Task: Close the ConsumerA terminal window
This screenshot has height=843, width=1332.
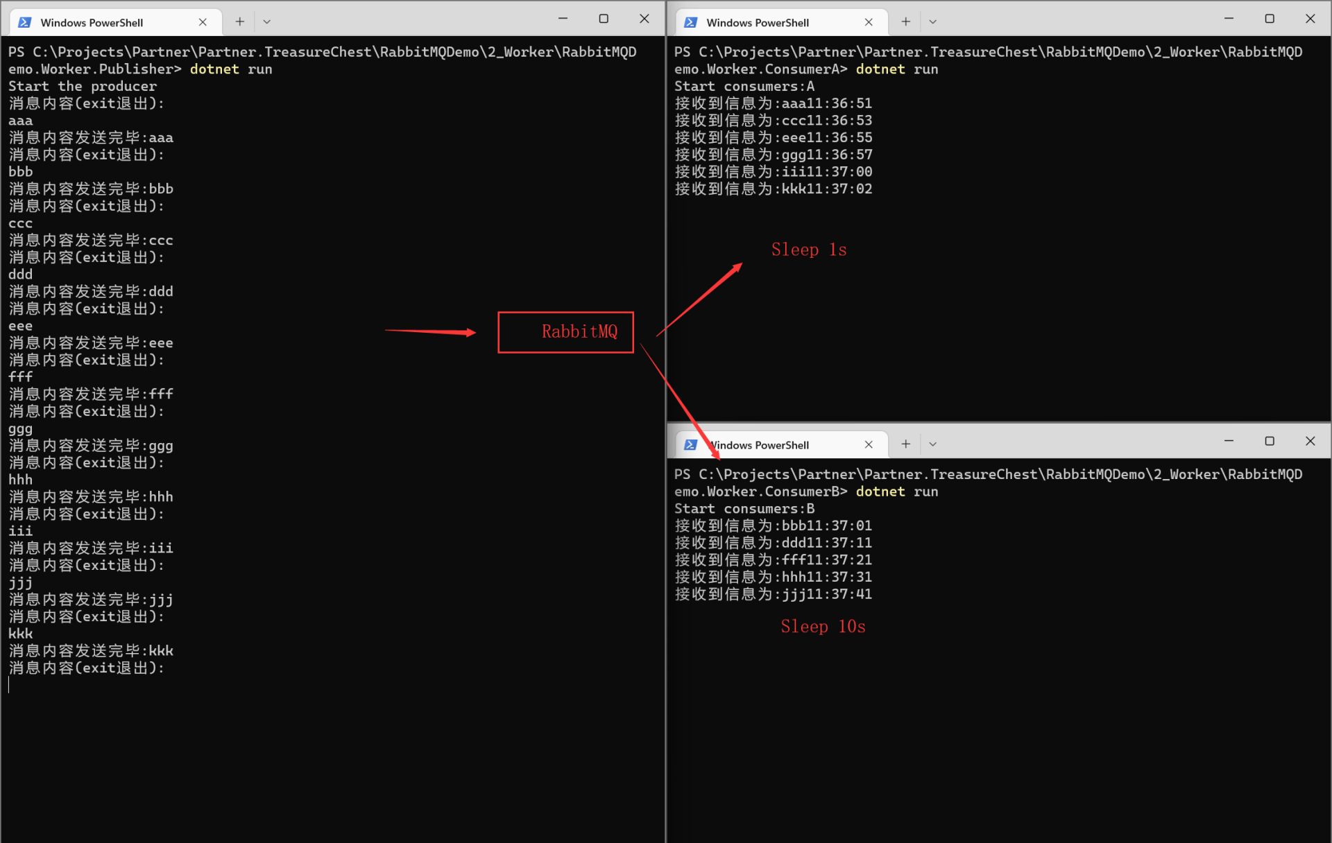Action: [x=1310, y=19]
